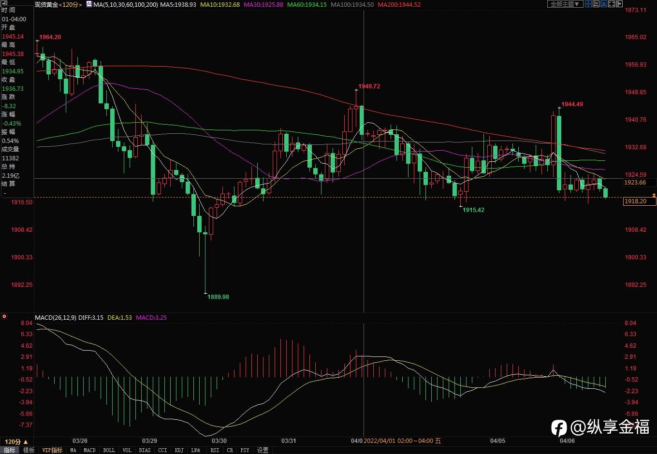657x454 pixels.
Task: Click the 1949.72 peak label
Action: click(369, 86)
